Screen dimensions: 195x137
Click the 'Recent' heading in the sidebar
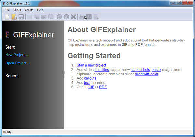12,76
